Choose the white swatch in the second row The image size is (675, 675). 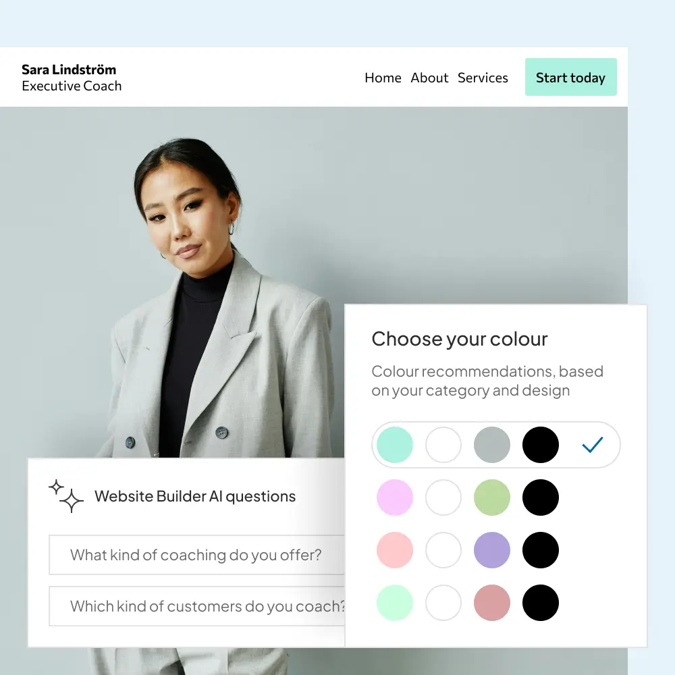tap(443, 497)
